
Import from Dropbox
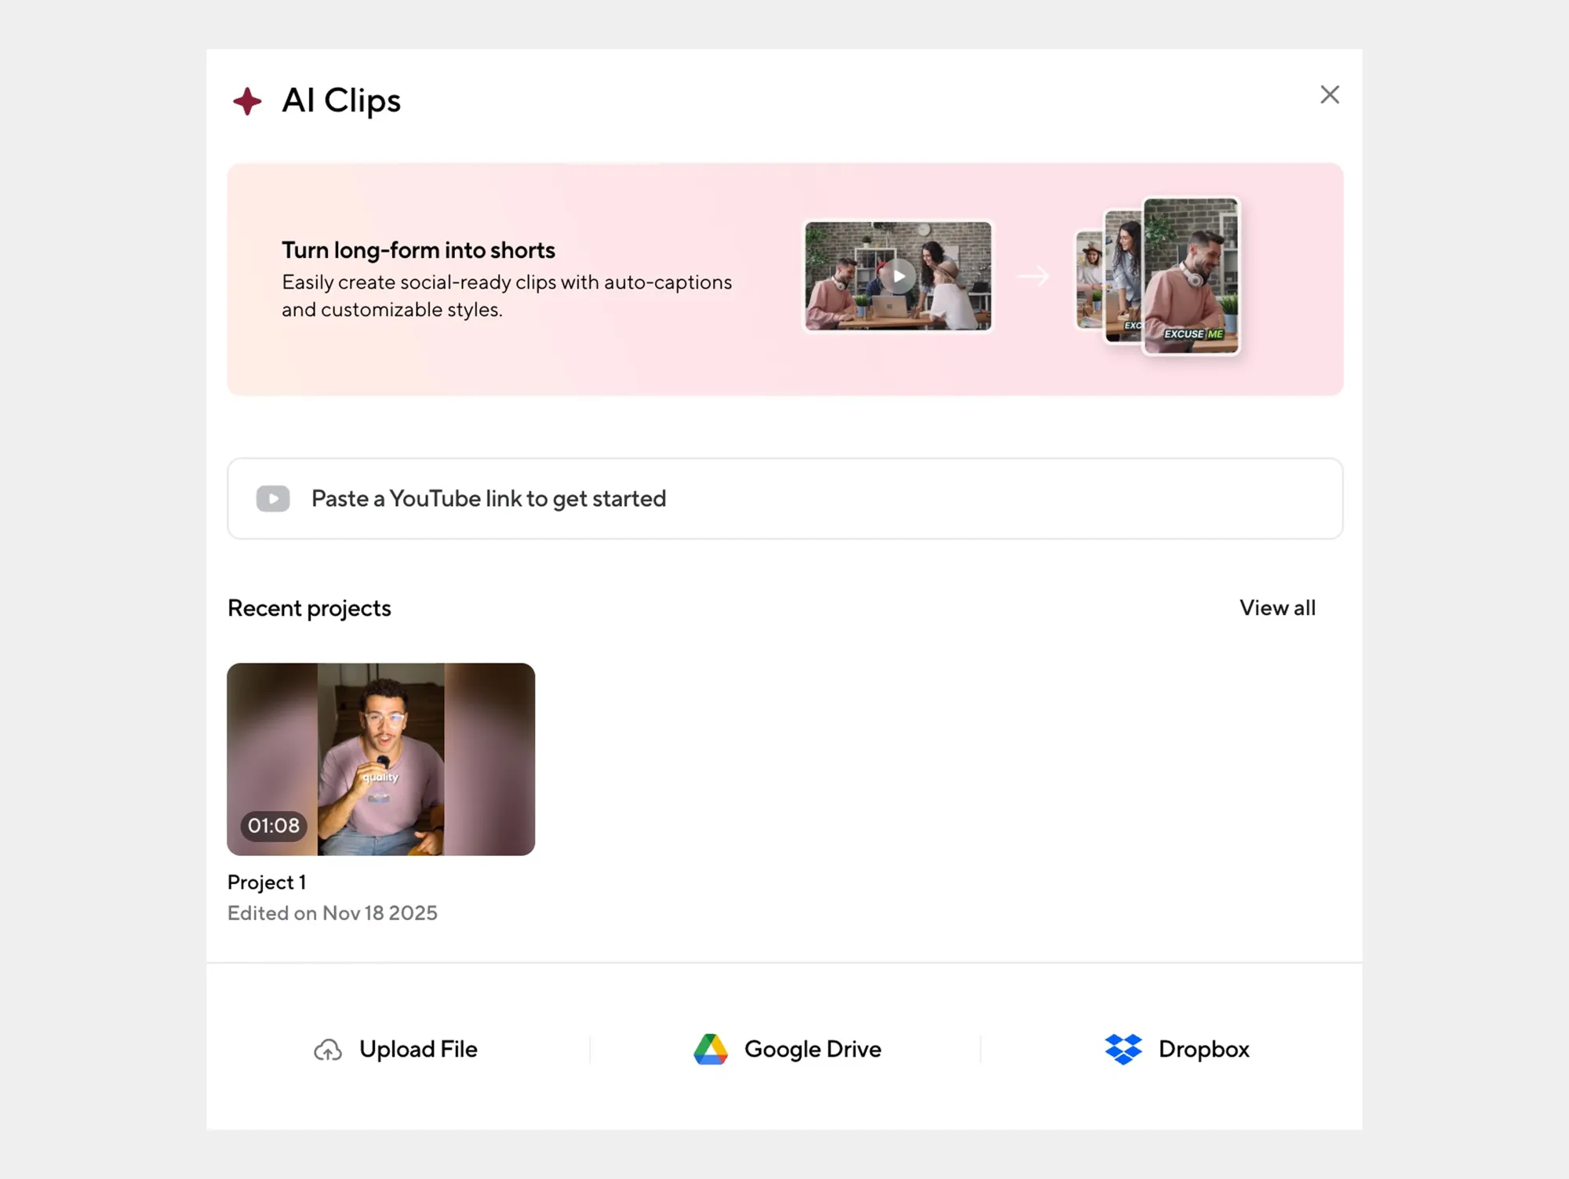[x=1203, y=1050]
